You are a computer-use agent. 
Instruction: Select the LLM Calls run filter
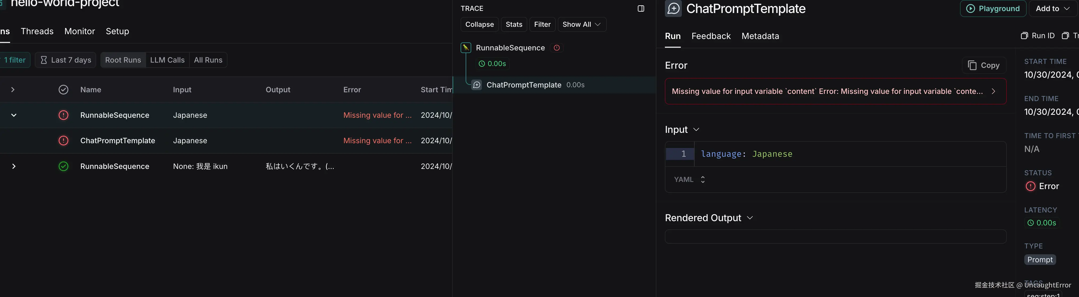tap(167, 60)
